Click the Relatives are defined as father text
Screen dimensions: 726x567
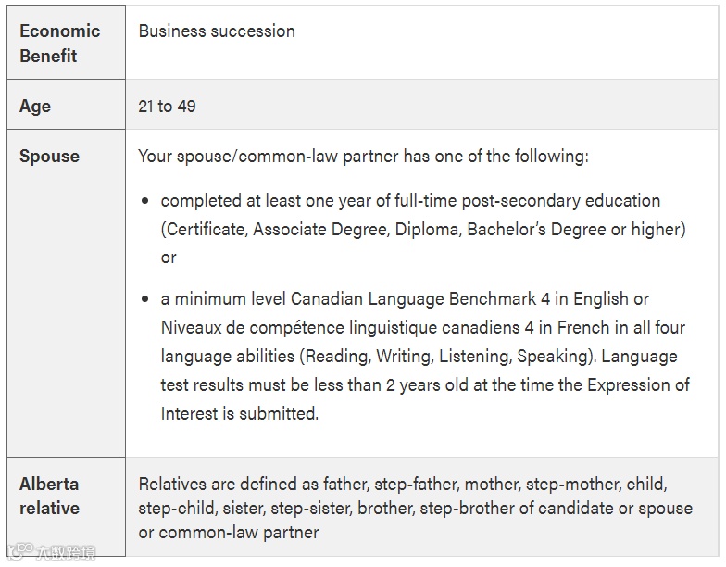pos(403,484)
